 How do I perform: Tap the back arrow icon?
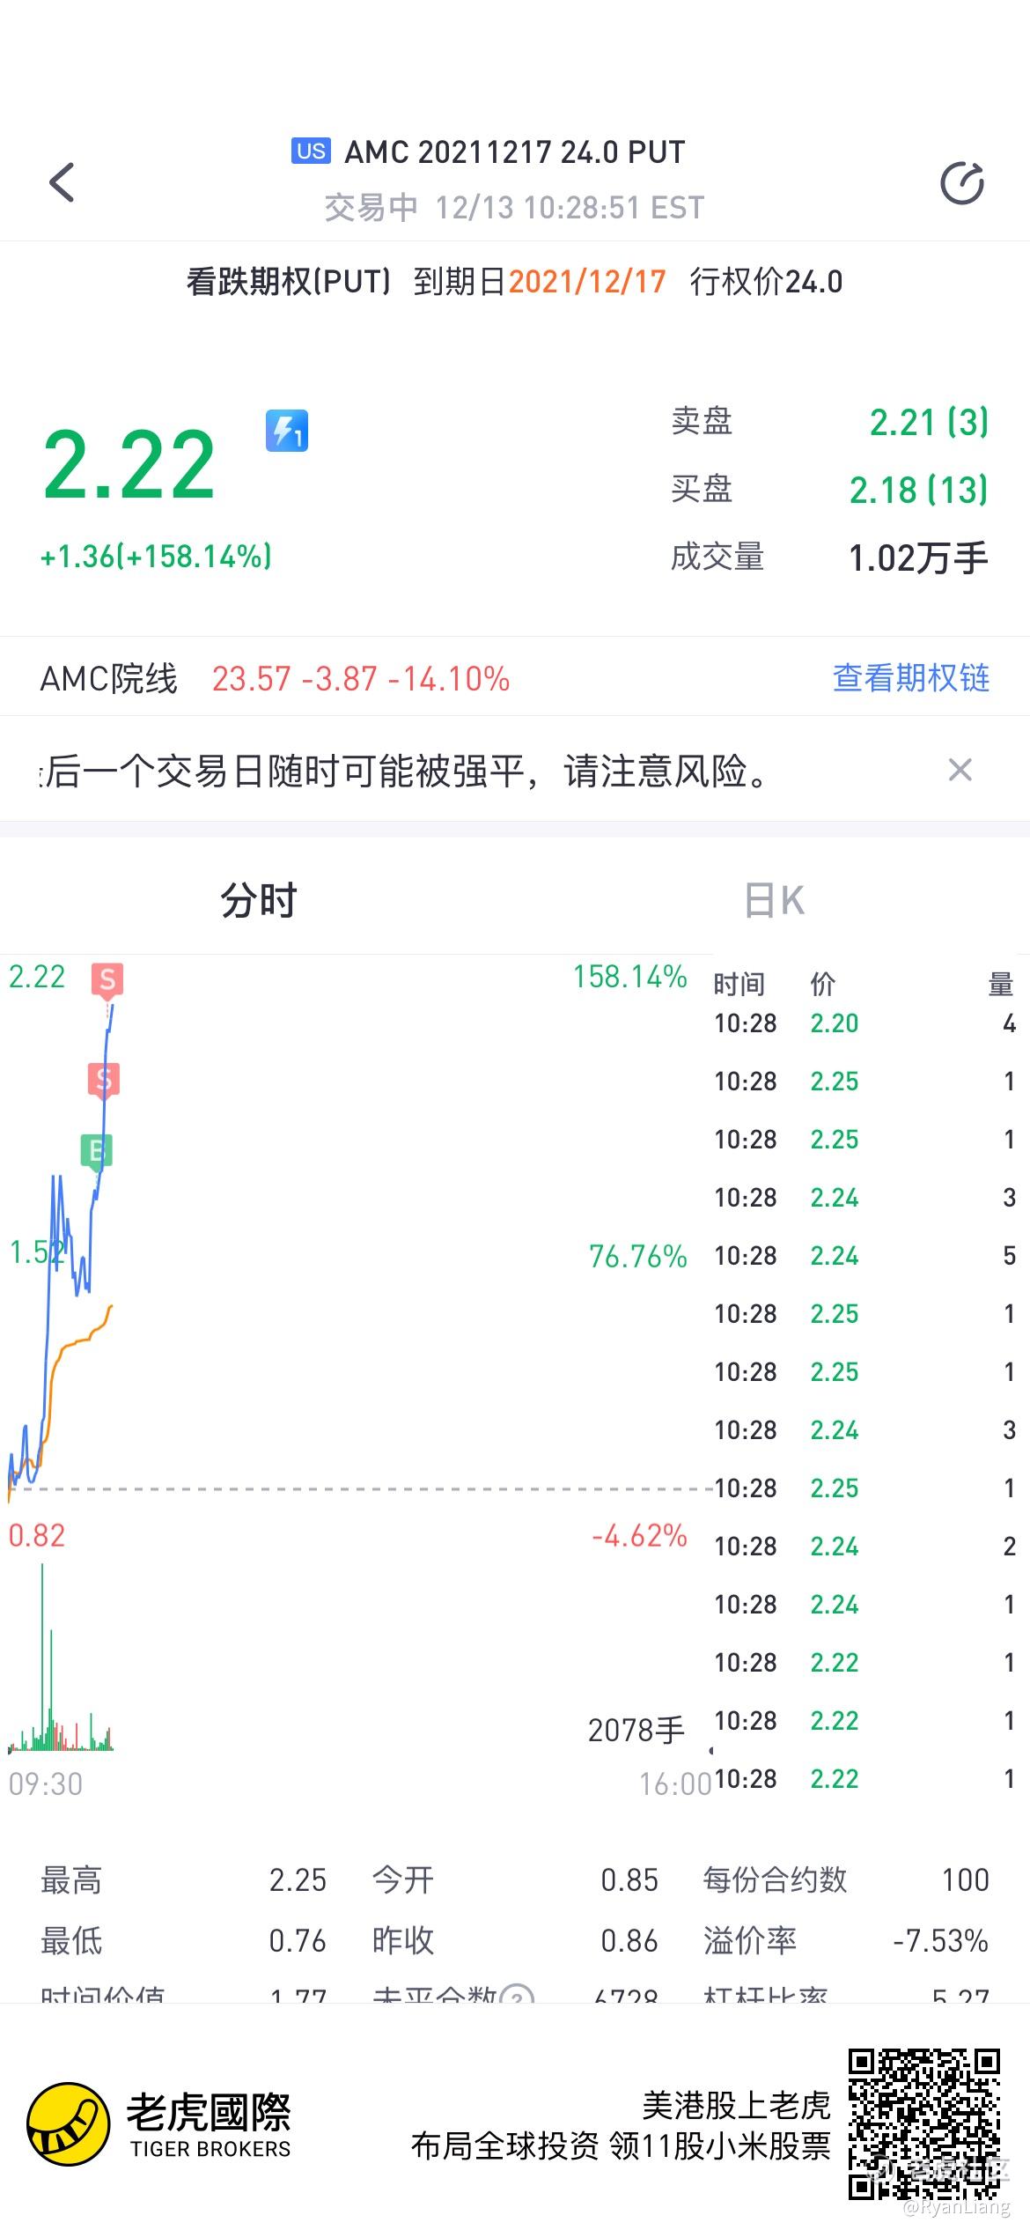pyautogui.click(x=62, y=182)
